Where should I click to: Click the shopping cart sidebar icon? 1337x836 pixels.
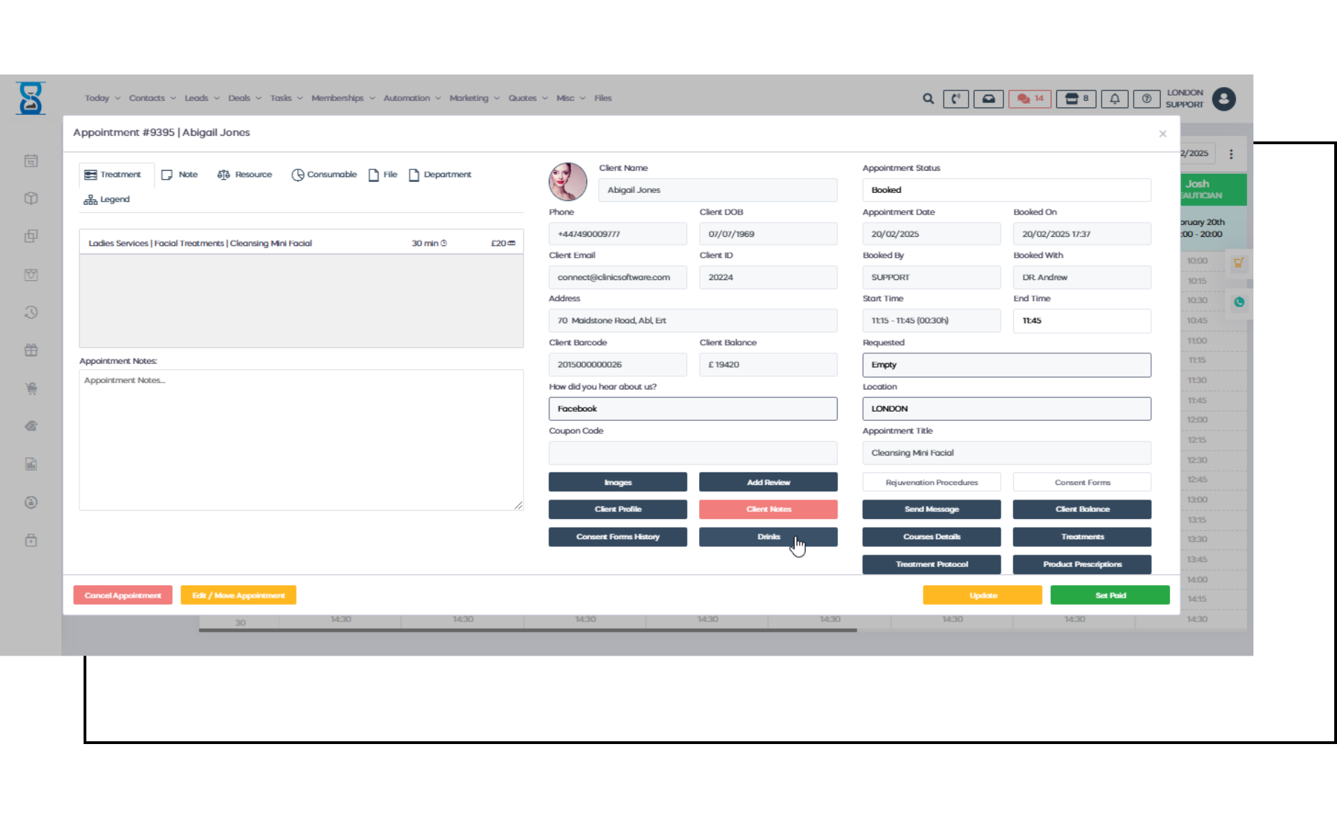(x=31, y=389)
